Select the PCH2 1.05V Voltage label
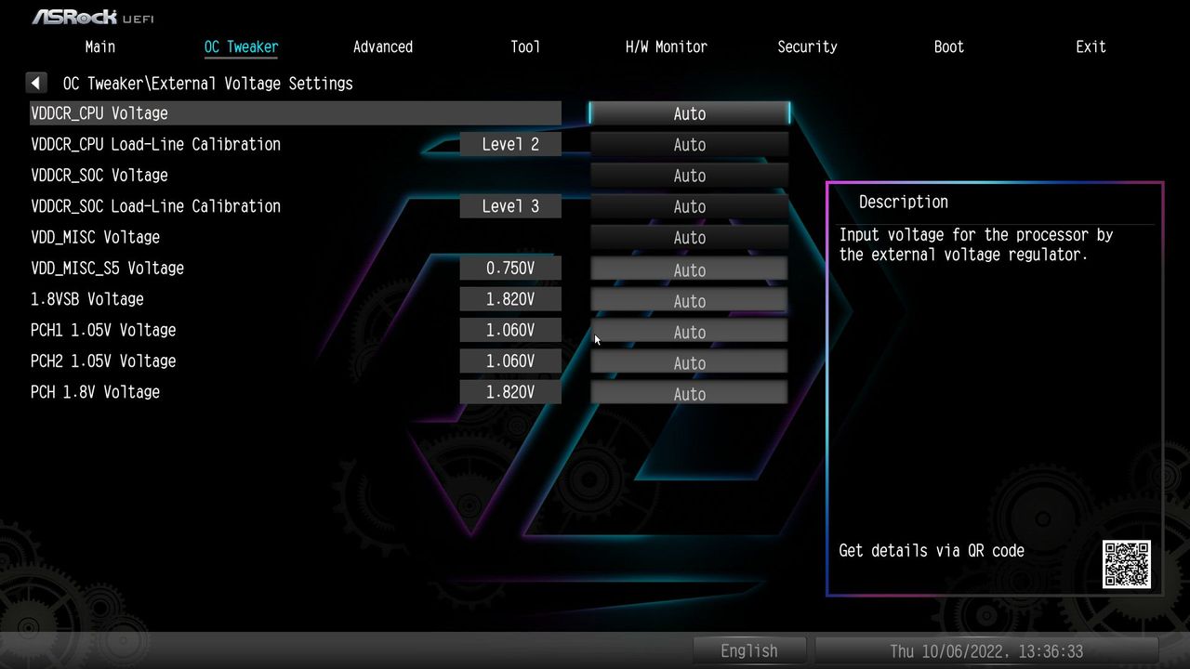The image size is (1190, 669). pyautogui.click(x=103, y=361)
